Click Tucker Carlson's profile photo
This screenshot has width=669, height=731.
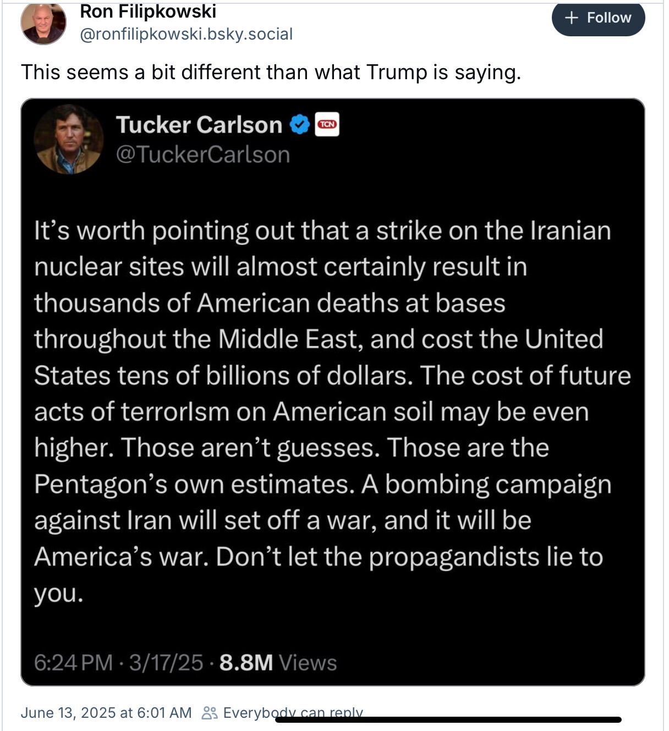(69, 139)
